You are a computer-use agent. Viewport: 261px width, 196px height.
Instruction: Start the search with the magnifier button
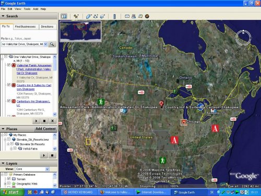[52, 44]
